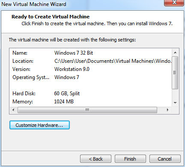Click the 'New Virtual Machine Wizard' title text
Image resolution: width=185 pixels, height=167 pixels.
point(34,4)
